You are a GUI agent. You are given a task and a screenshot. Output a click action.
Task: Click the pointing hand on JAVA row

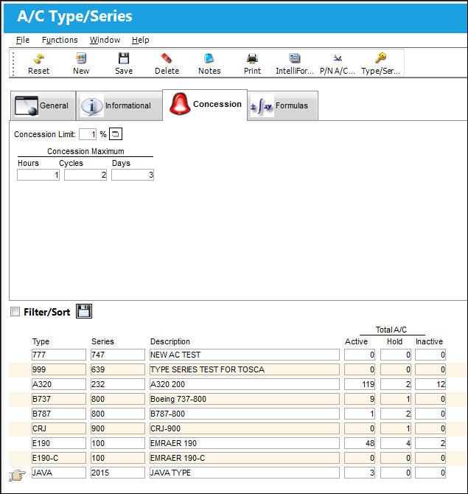tap(17, 475)
